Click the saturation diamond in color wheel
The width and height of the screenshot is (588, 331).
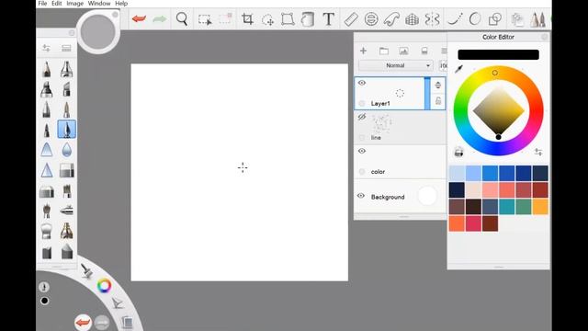click(498, 110)
